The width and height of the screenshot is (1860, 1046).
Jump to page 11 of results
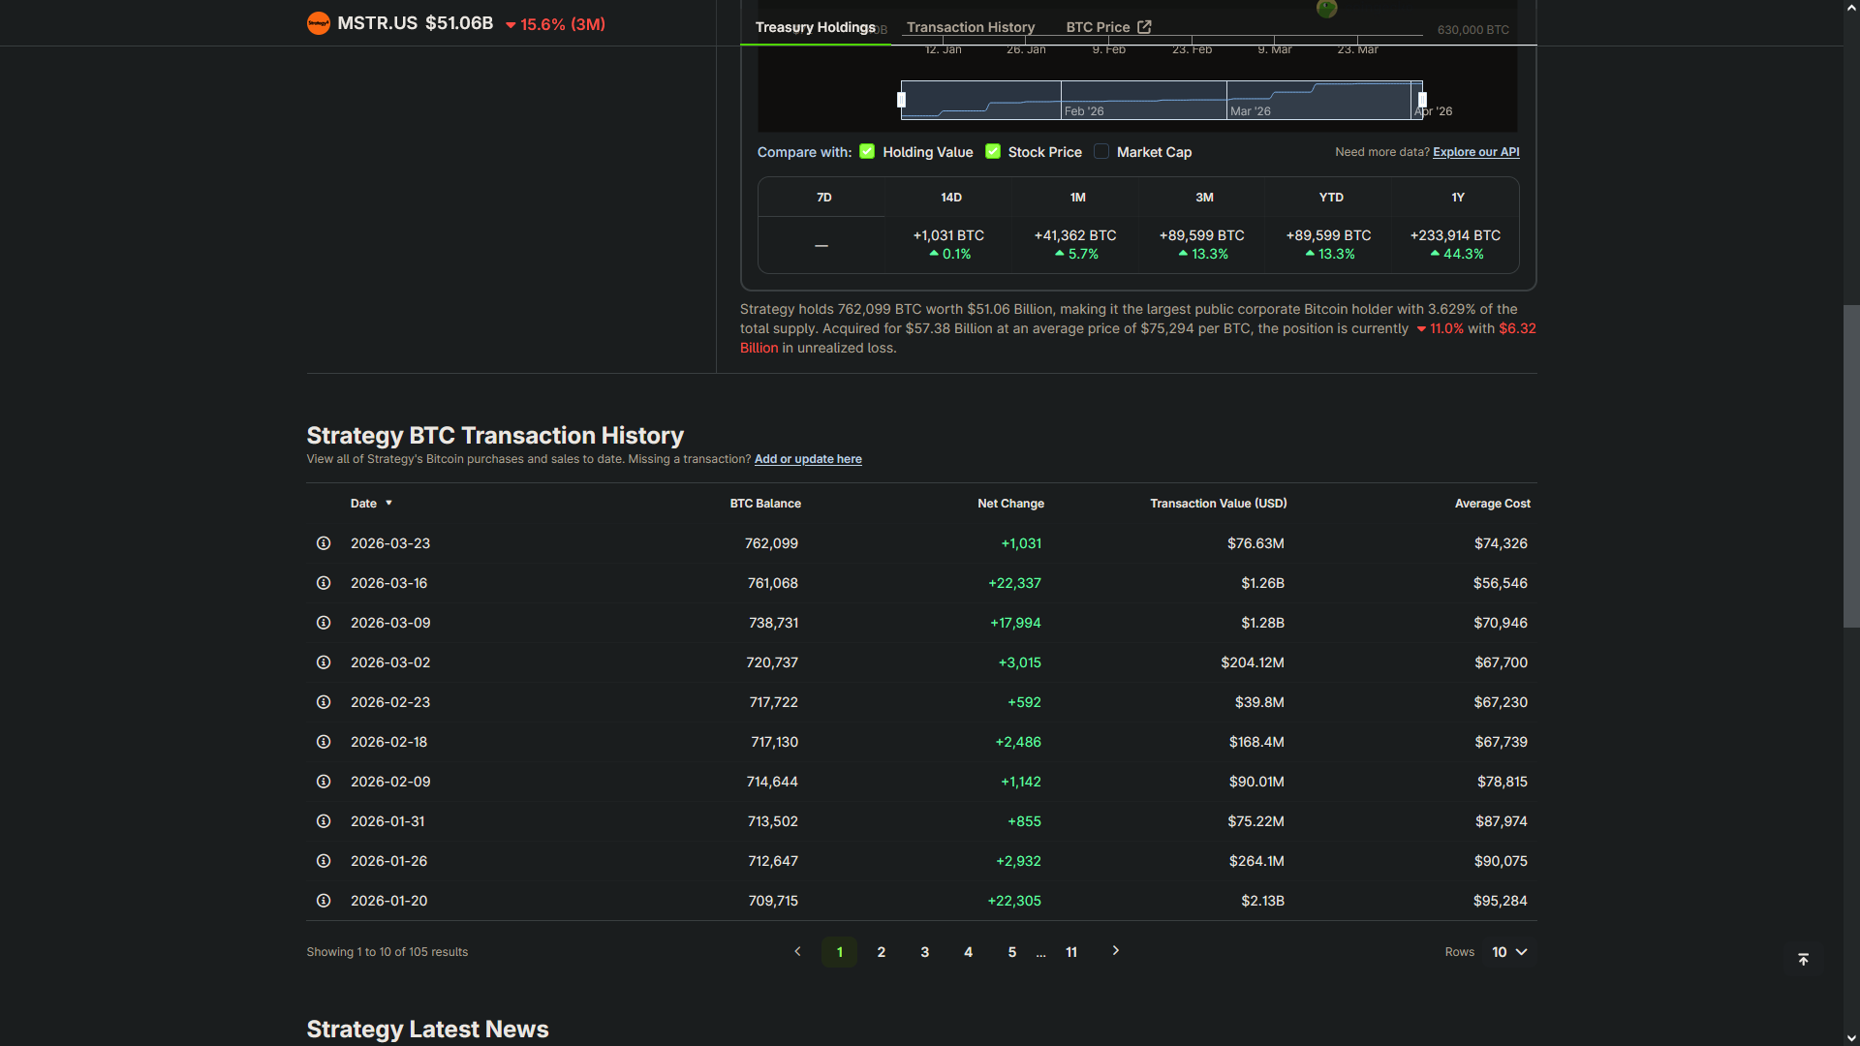[x=1070, y=952]
